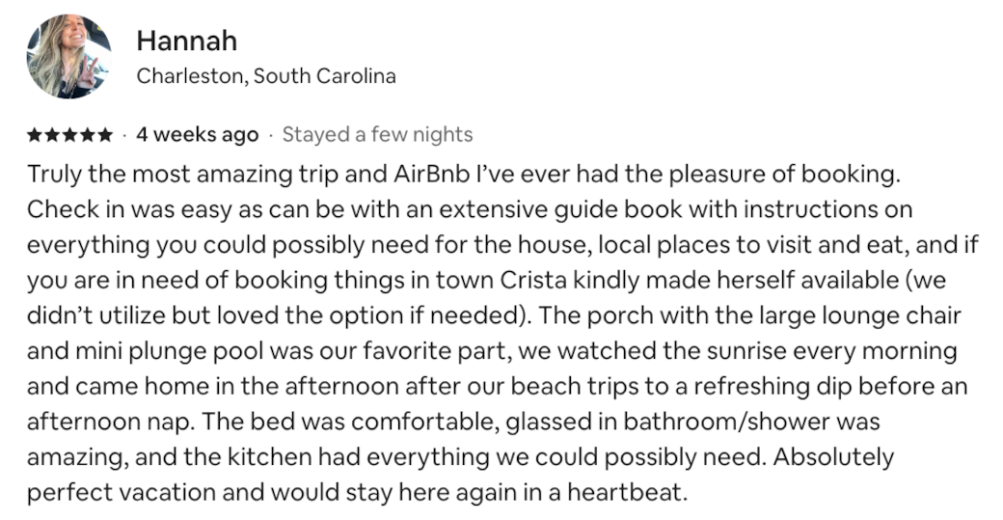Image resolution: width=1003 pixels, height=520 pixels.
Task: Click the word 'heartbeat' ending the review
Action: point(624,493)
